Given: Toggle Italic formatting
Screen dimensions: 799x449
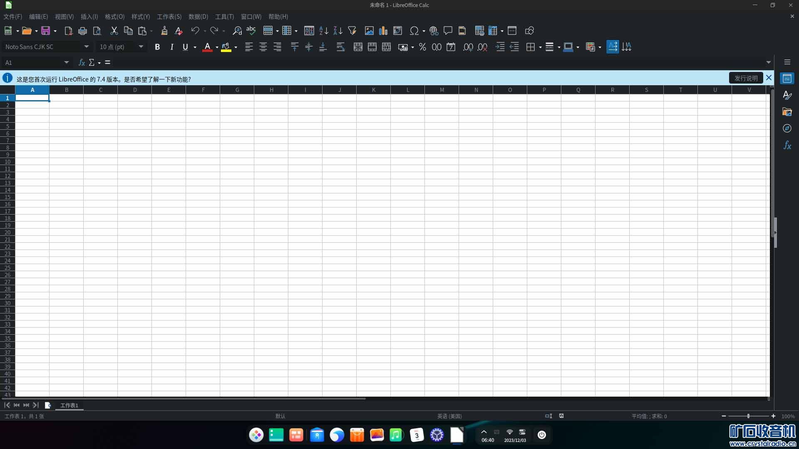Looking at the screenshot, I should [x=171, y=47].
